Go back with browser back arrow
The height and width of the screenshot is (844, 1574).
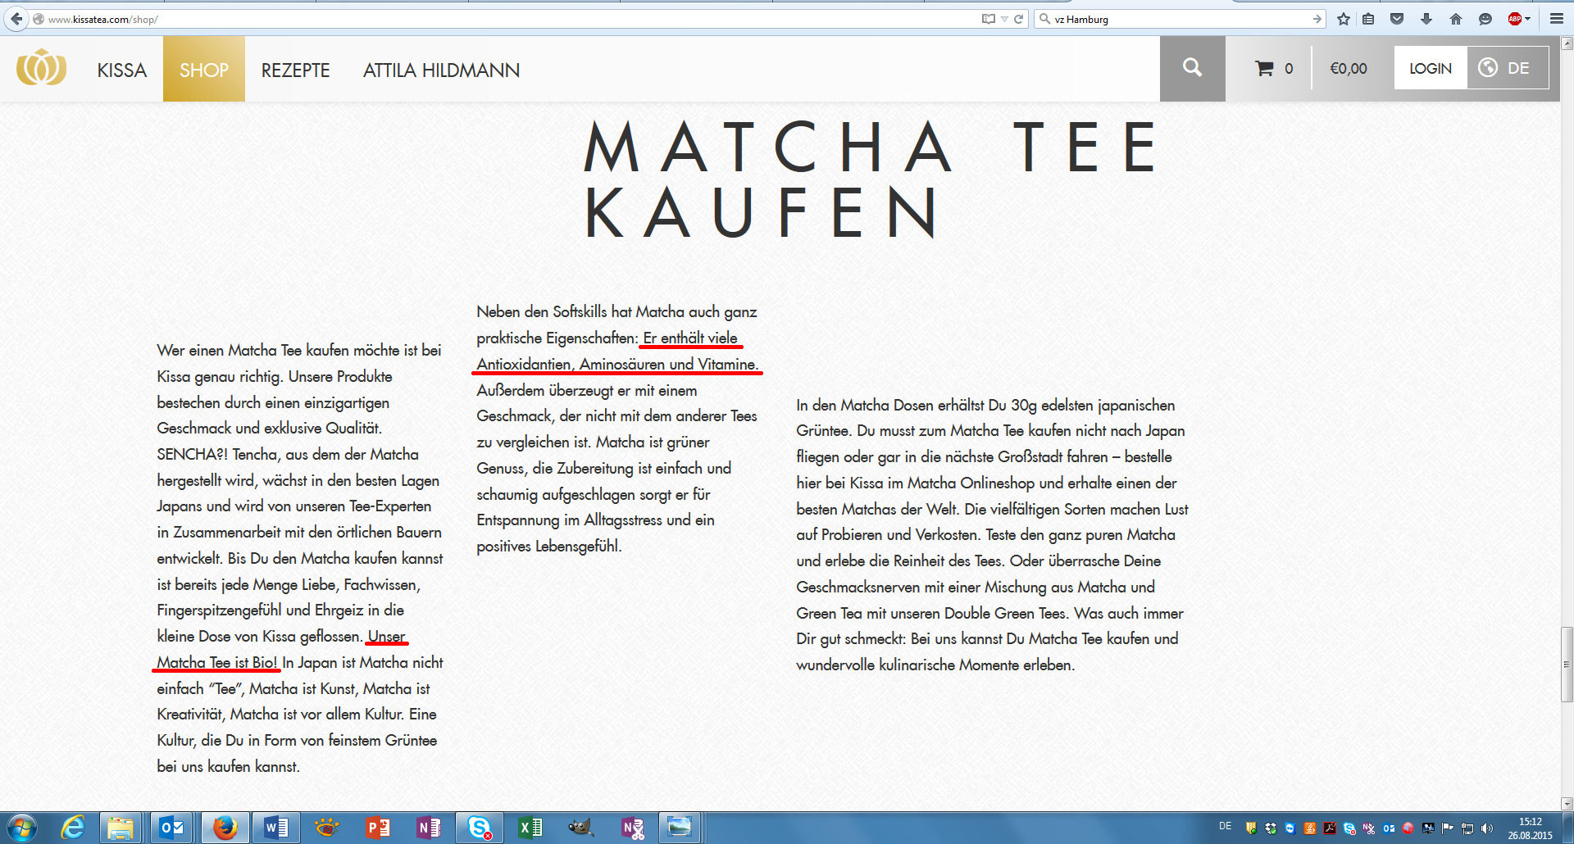click(16, 19)
